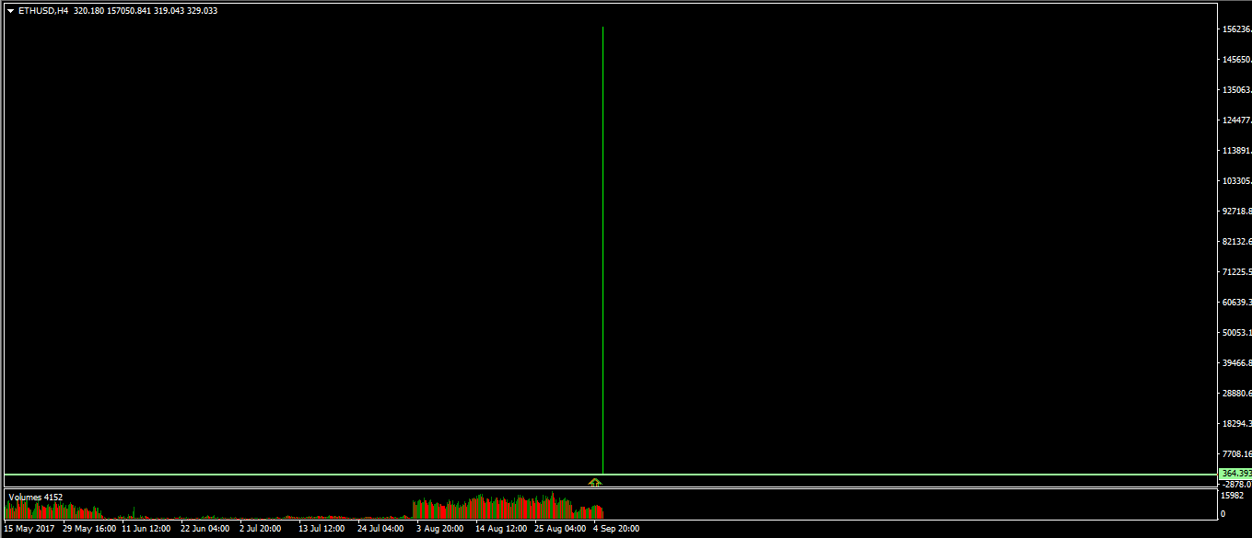Click the 92718 price scale value
This screenshot has height=538, width=1252.
coord(1236,212)
